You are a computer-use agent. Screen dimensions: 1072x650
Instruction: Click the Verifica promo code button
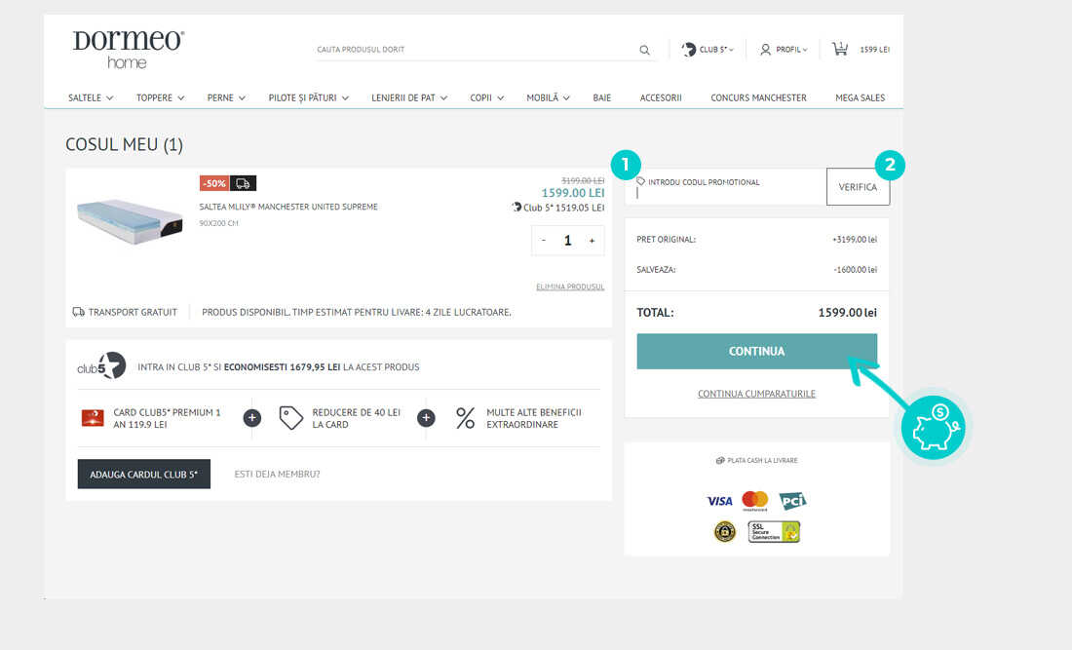858,186
